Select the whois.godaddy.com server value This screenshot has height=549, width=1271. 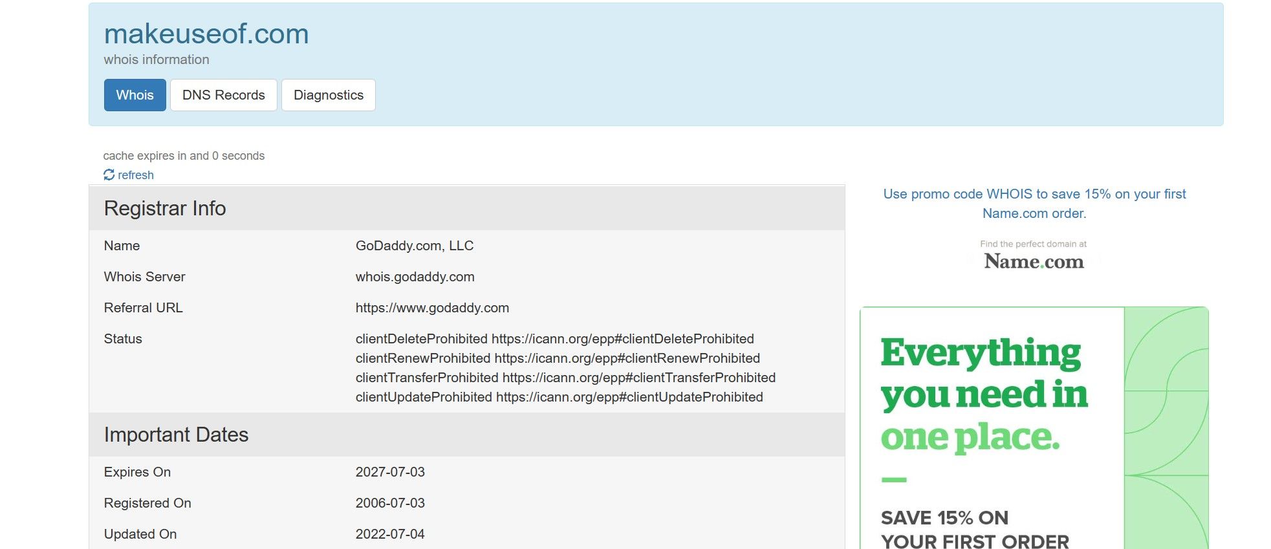coord(415,277)
